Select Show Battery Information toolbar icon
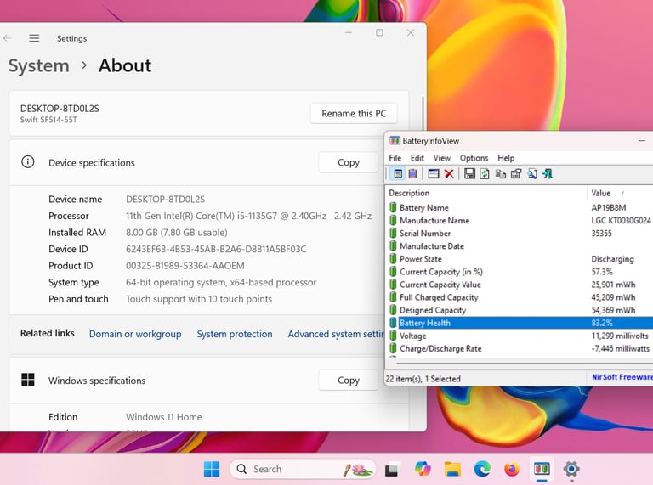This screenshot has width=653, height=485. tap(398, 174)
